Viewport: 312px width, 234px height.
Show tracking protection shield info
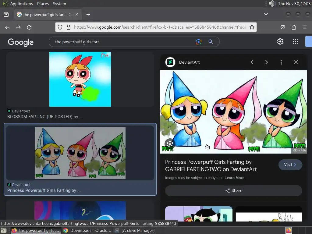60,27
